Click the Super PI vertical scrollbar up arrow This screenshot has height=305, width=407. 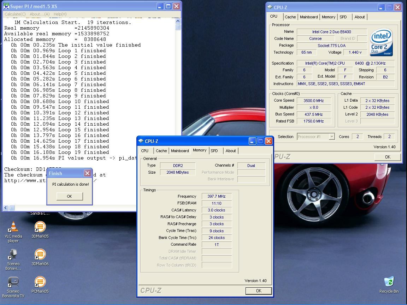click(x=178, y=21)
